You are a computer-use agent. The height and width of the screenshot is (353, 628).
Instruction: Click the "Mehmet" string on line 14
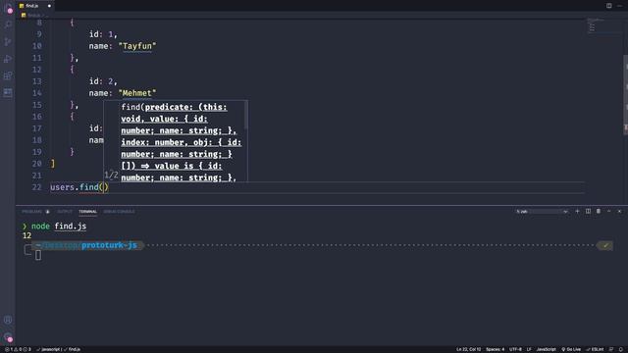137,93
